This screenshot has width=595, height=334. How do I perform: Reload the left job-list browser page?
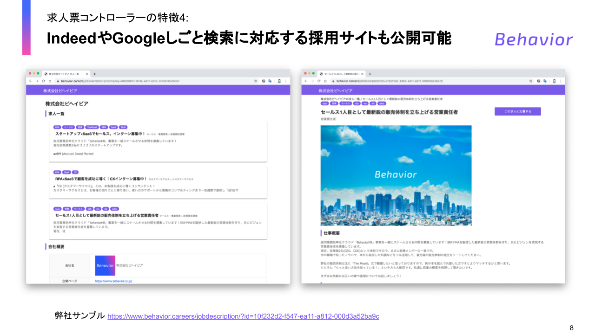(44, 81)
